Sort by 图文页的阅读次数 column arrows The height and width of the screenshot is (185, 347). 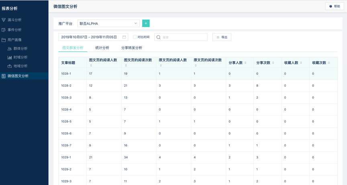coord(126,66)
